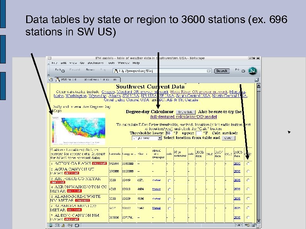Open the Go menu
The height and width of the screenshot is (229, 306).
[82, 63]
